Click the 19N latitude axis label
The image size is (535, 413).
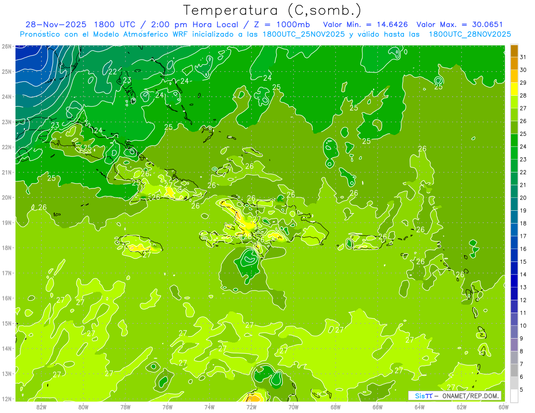7,222
